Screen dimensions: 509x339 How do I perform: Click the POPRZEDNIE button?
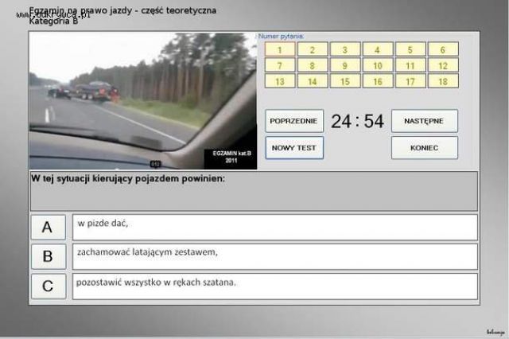tap(294, 121)
